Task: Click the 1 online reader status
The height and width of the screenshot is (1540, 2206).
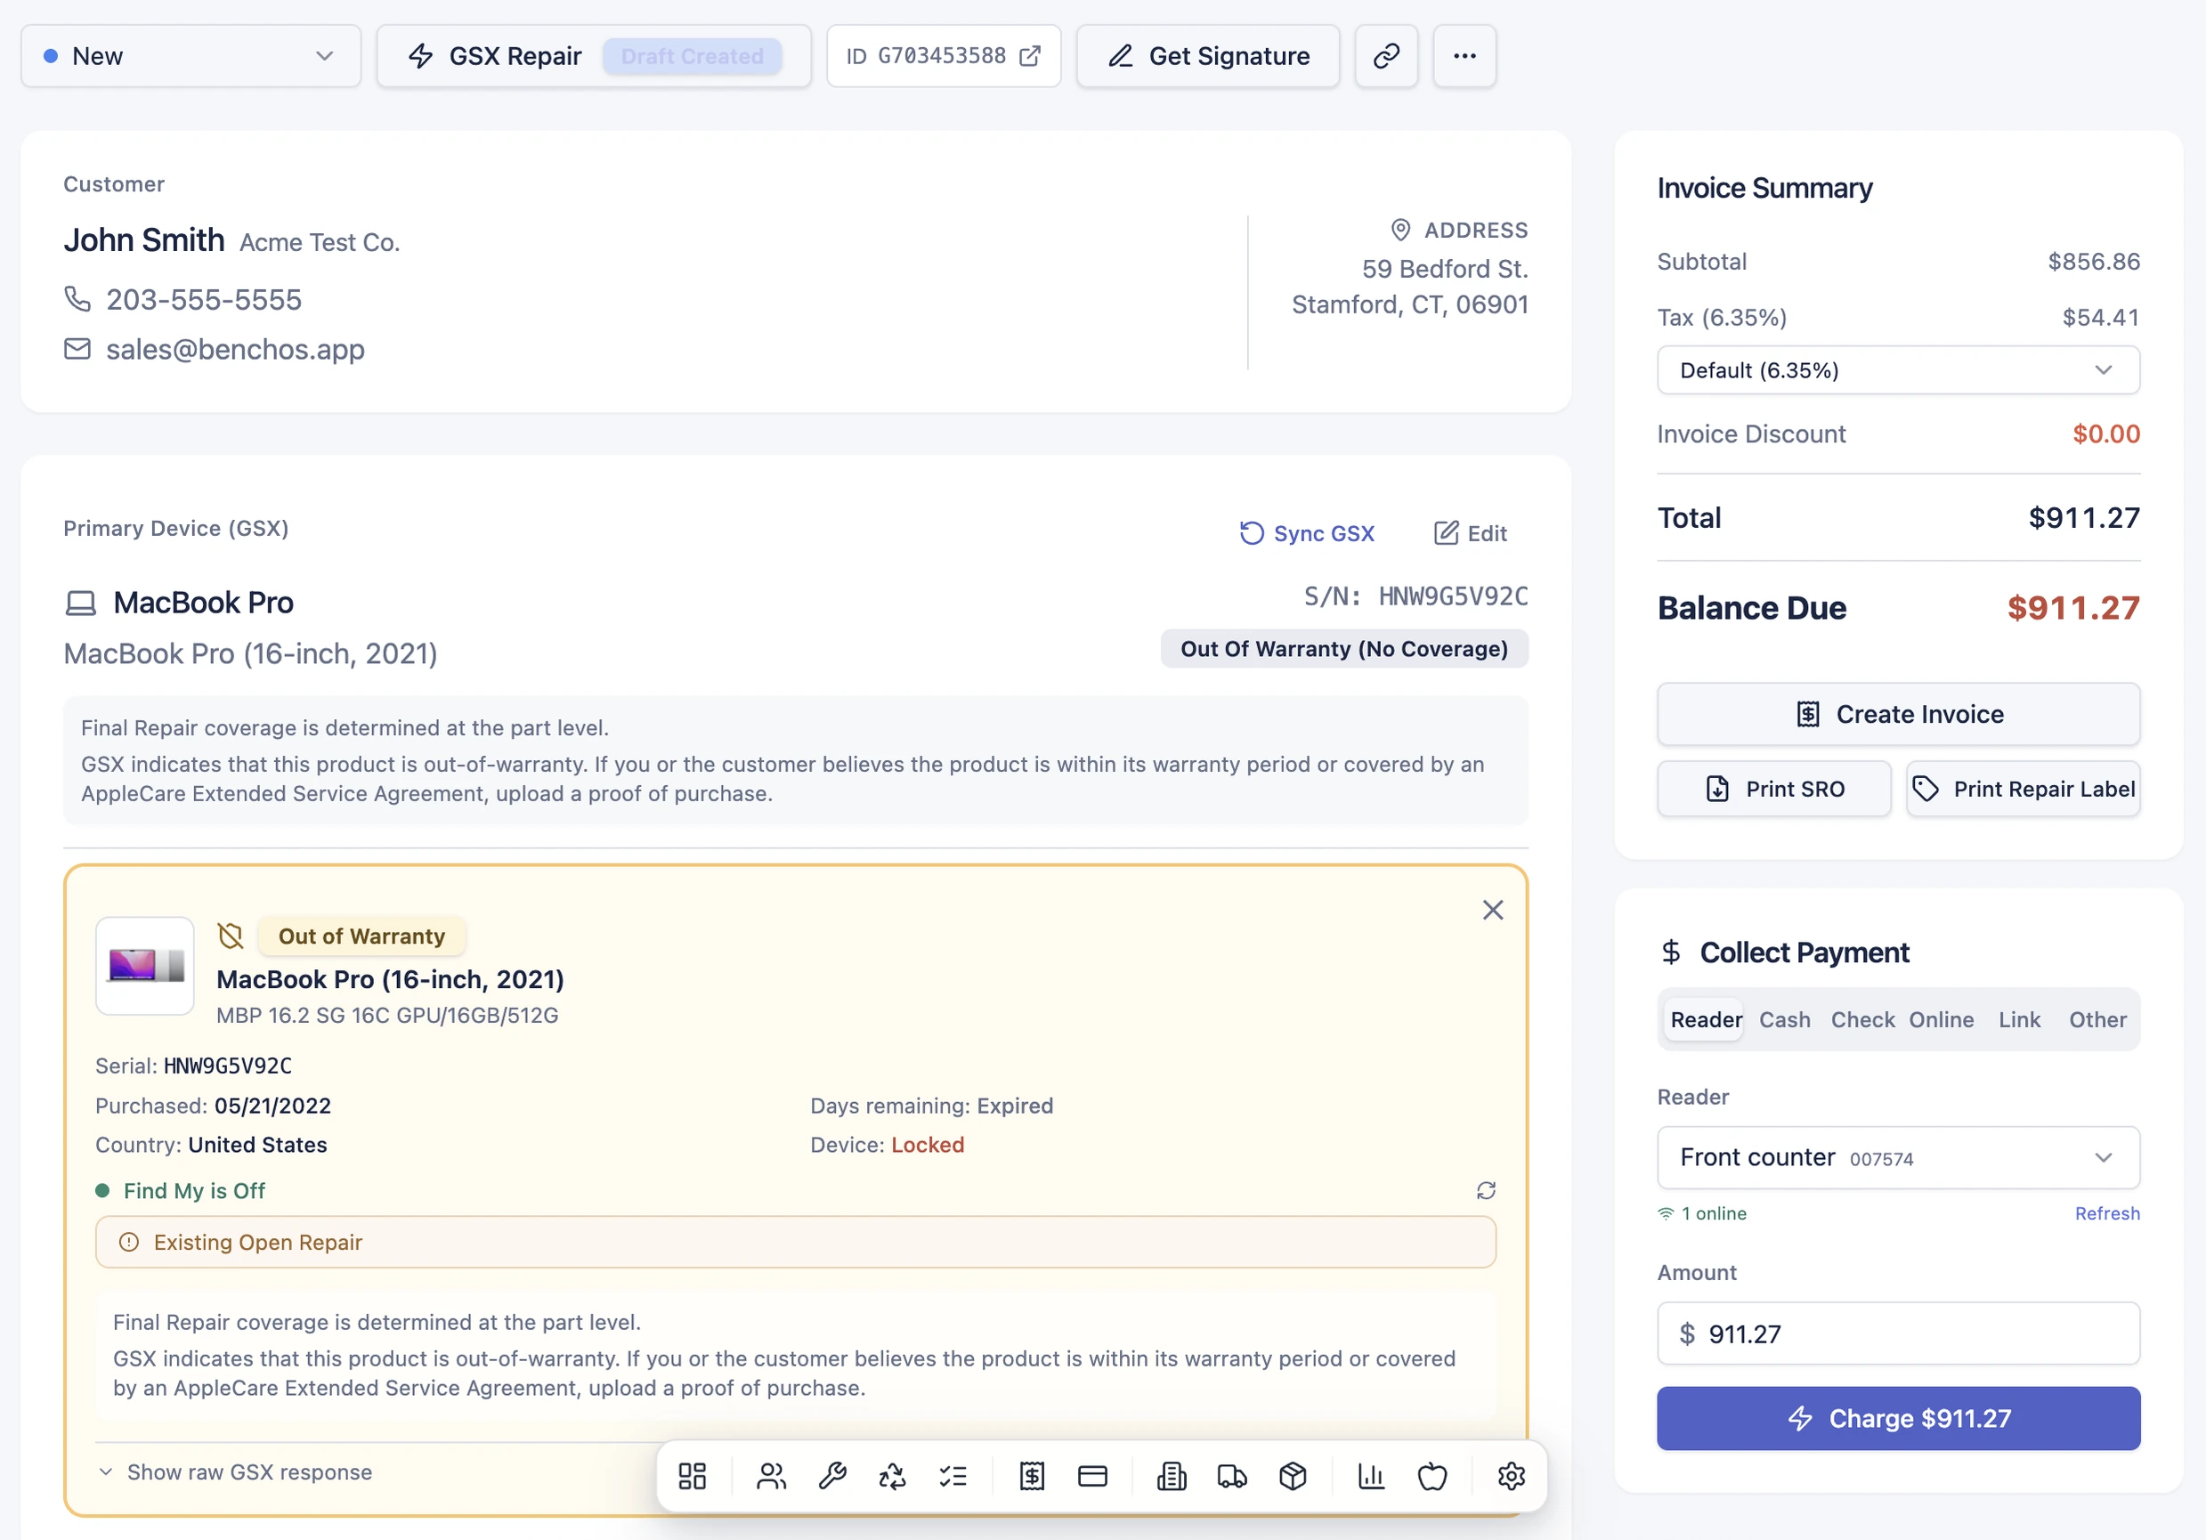Action: [1701, 1213]
